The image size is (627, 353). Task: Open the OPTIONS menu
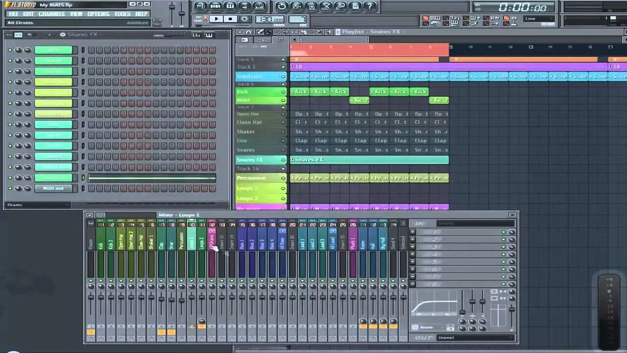98,14
